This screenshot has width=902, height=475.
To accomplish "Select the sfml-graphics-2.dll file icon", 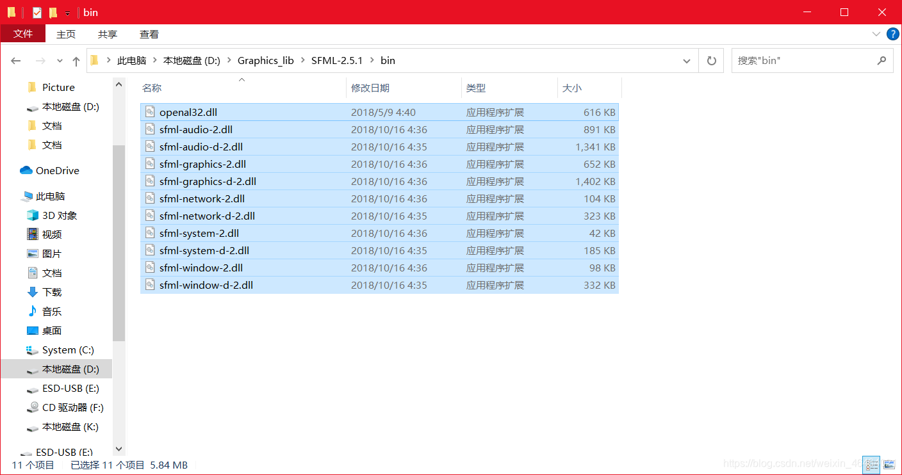I will (x=150, y=164).
